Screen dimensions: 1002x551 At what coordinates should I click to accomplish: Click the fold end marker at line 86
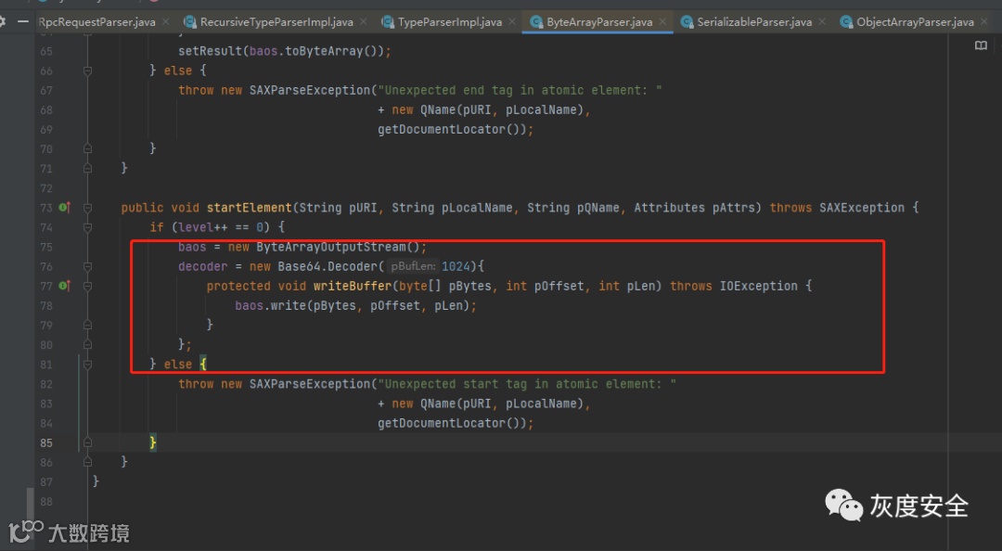click(87, 462)
